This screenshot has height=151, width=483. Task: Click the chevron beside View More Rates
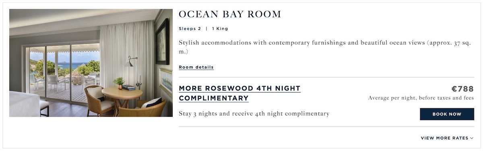click(472, 138)
